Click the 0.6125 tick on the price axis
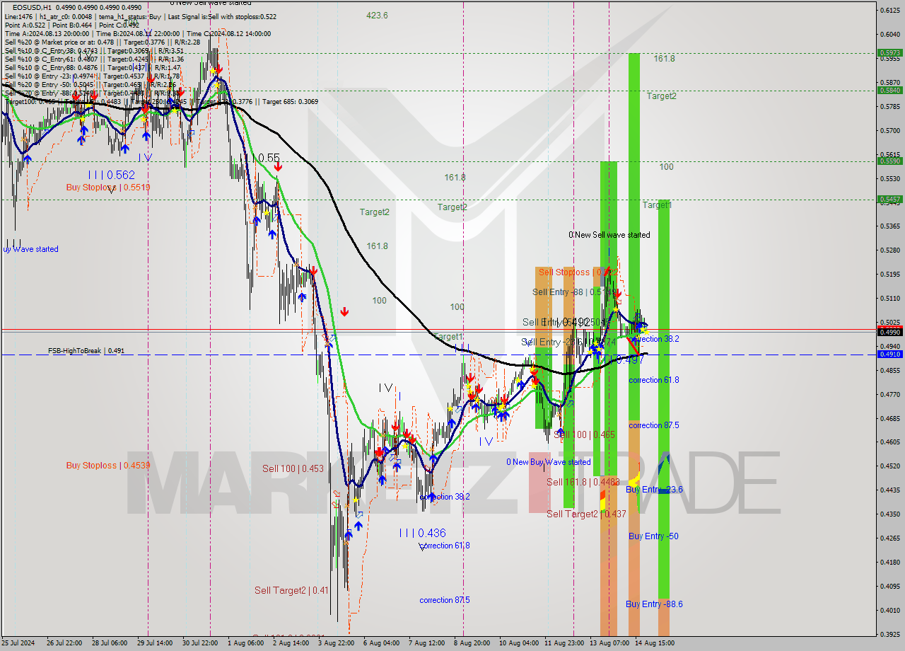The width and height of the screenshot is (905, 651). [x=889, y=10]
